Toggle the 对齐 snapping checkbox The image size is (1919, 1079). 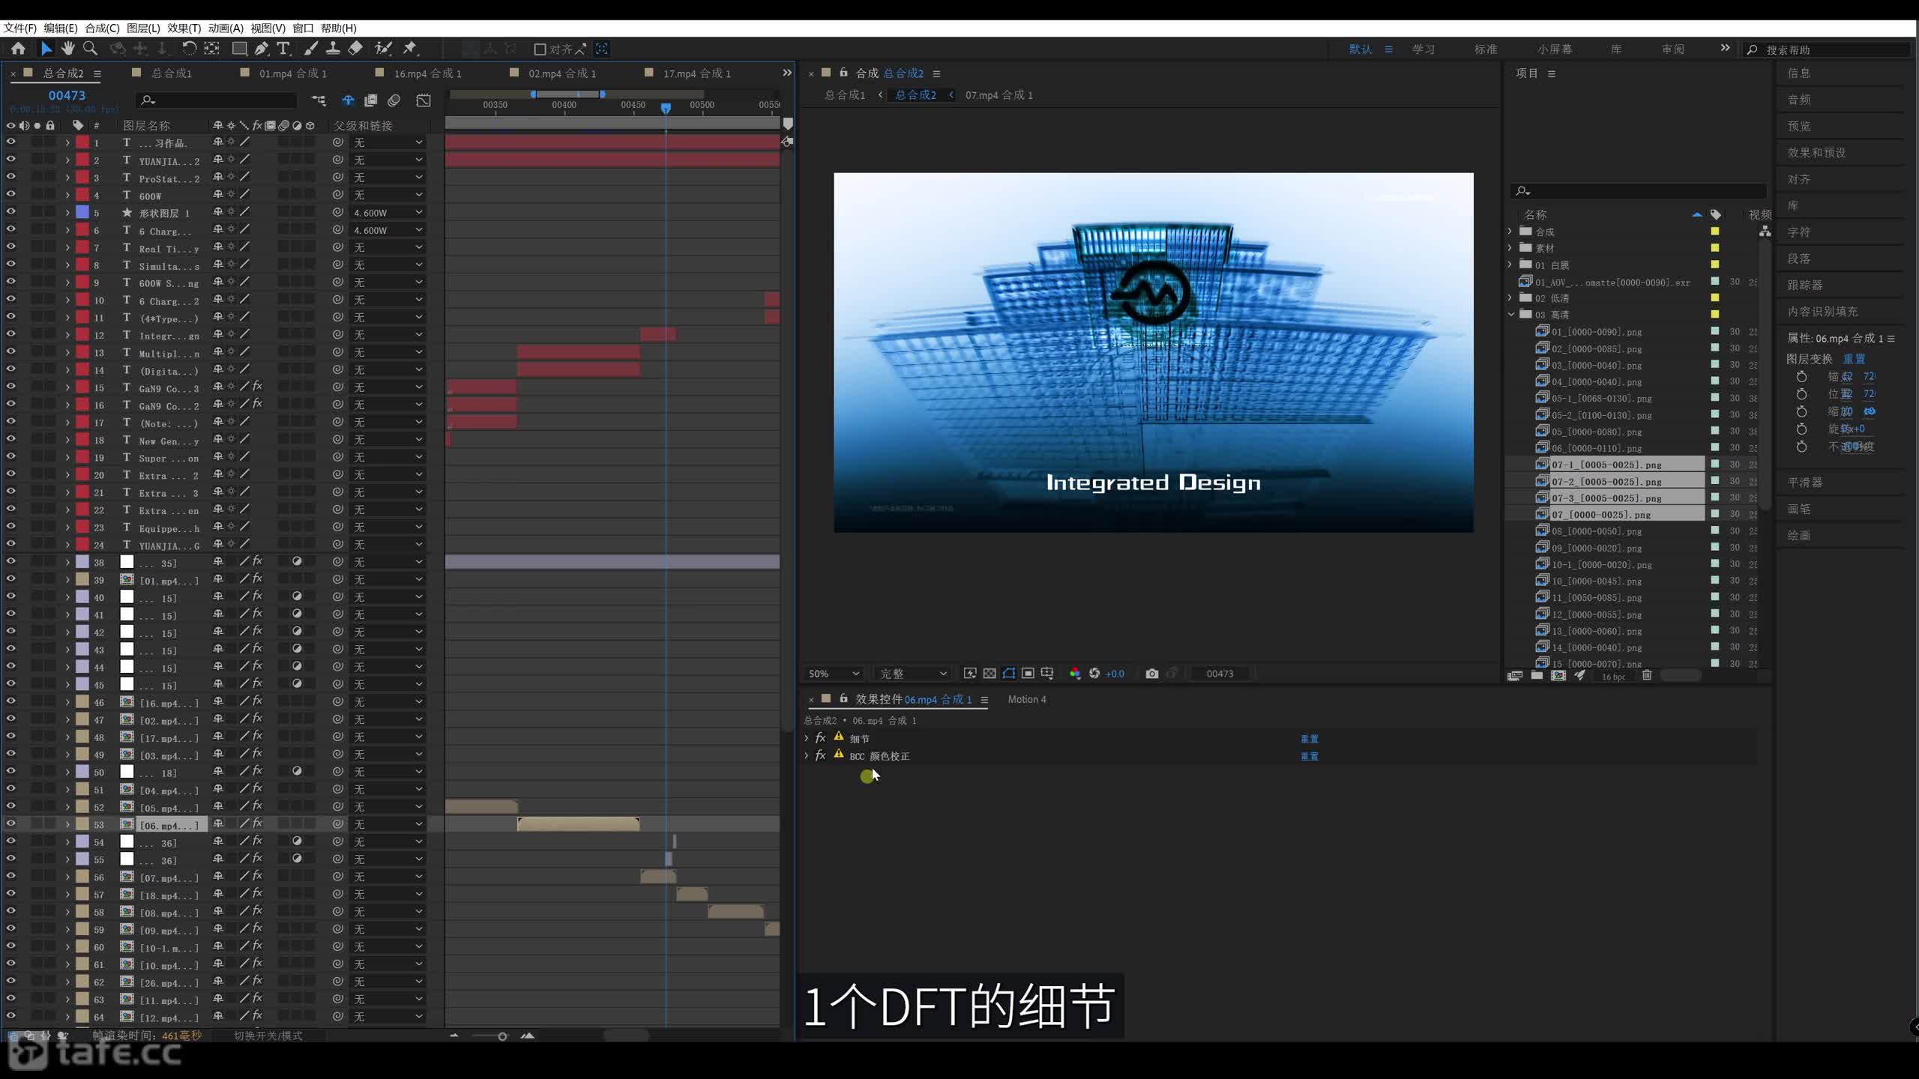coord(539,49)
